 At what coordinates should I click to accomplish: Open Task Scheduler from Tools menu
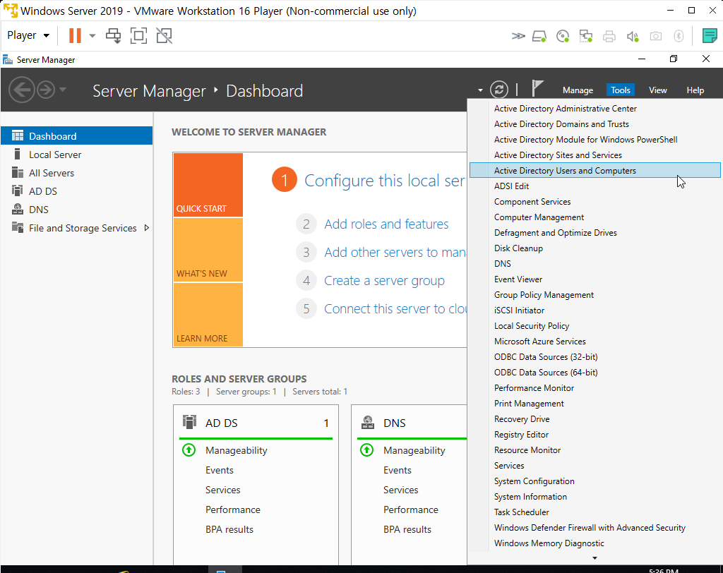(594, 512)
